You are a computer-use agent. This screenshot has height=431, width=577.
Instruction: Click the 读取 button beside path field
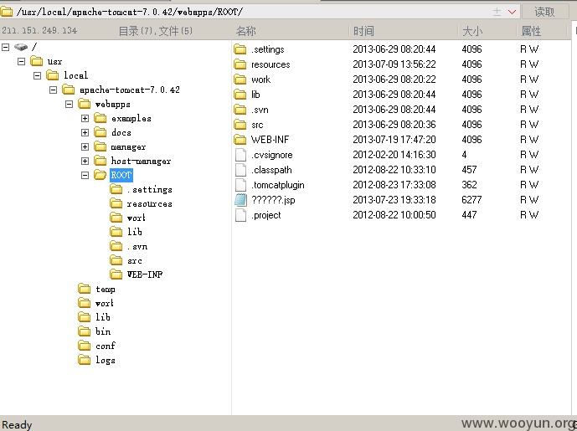(545, 12)
